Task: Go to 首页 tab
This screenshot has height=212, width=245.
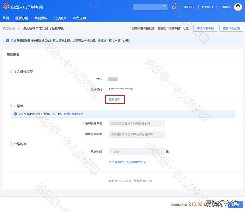Action: click(x=6, y=18)
